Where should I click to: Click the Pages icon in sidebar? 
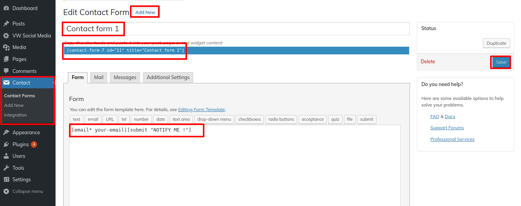coord(6,59)
